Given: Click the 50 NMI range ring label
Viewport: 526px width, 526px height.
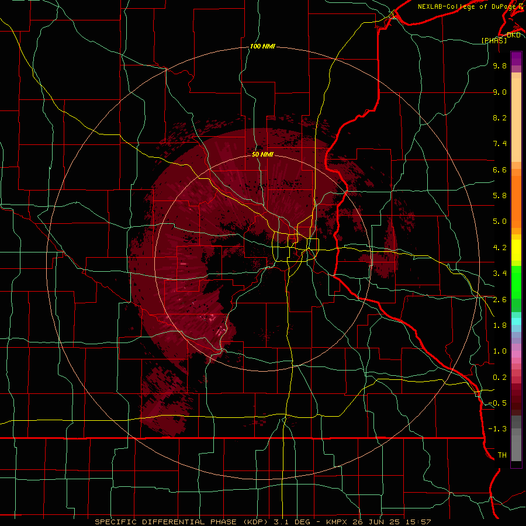Looking at the screenshot, I should point(262,154).
